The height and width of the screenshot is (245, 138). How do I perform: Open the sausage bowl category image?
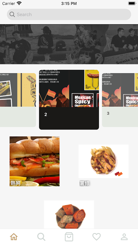[69, 215]
